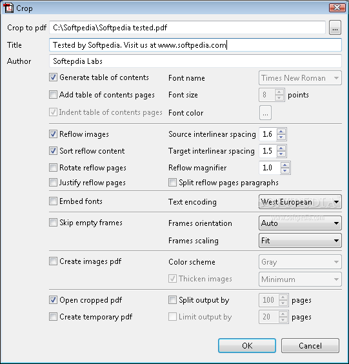The width and height of the screenshot is (349, 364).
Task: Open the Thicken images Minimum dropdown
Action: (x=300, y=279)
